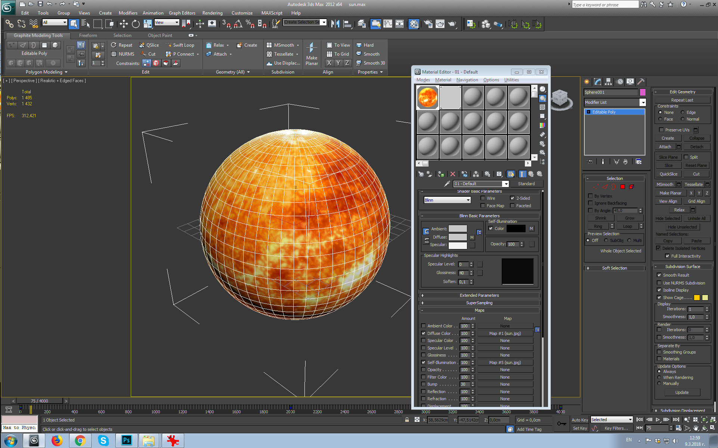718x448 pixels.
Task: Select the Rotate tool in main toolbar
Action: click(136, 24)
